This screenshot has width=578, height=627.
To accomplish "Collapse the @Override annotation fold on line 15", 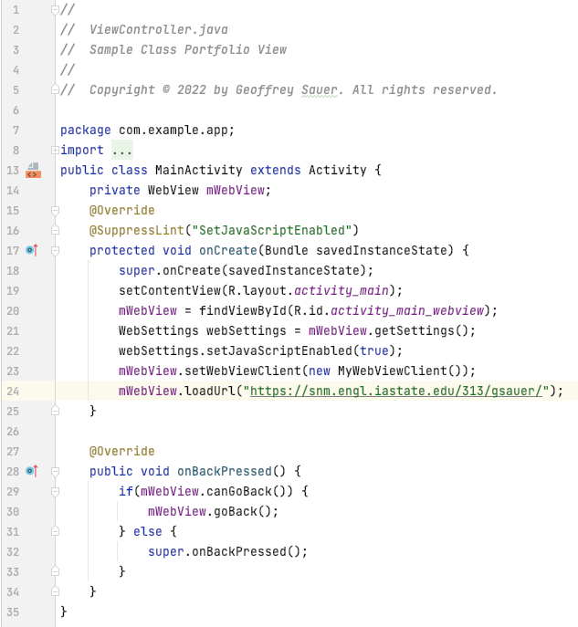I will (55, 210).
